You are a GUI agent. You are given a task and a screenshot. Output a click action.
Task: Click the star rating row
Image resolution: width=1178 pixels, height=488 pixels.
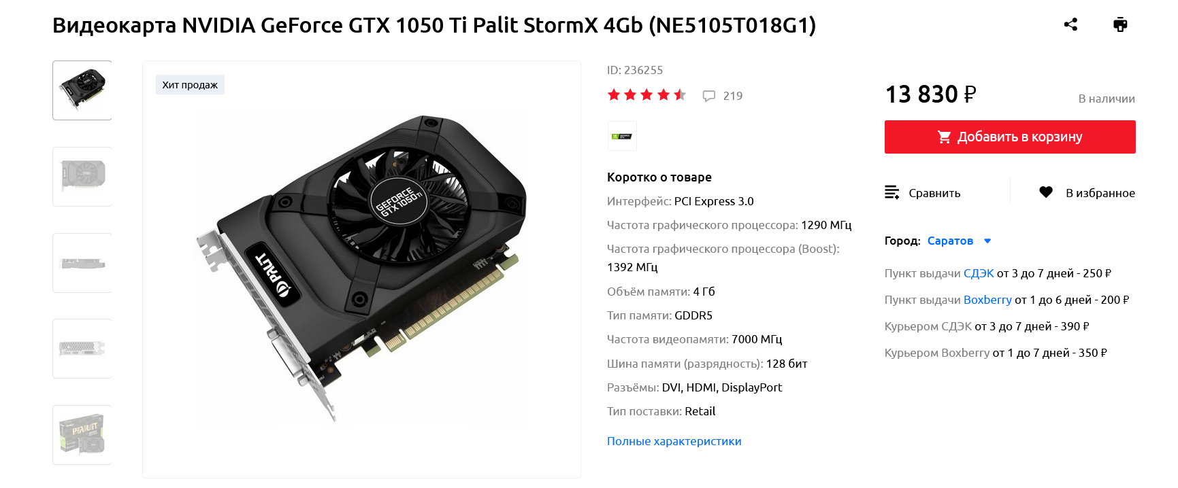pyautogui.click(x=647, y=95)
